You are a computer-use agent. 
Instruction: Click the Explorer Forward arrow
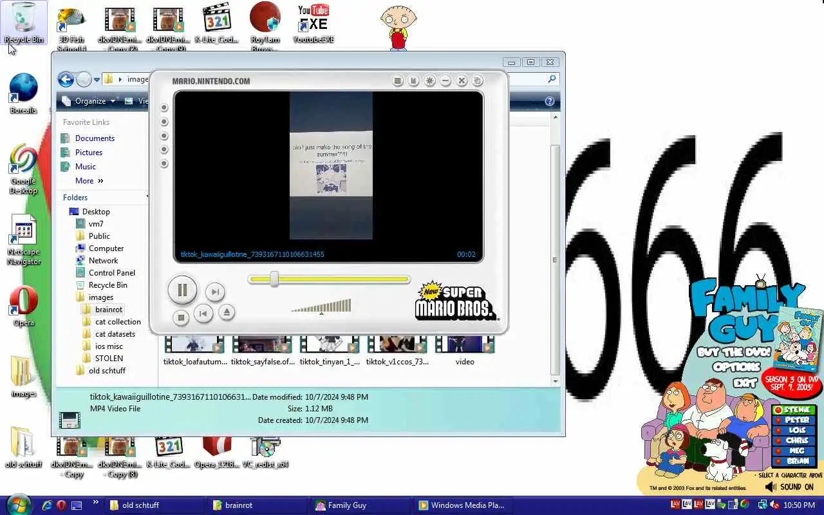[84, 79]
